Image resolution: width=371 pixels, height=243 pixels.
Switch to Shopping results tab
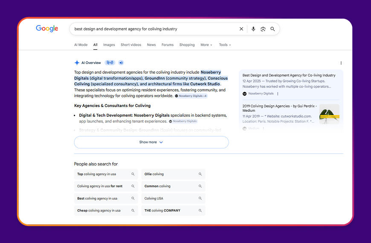click(x=187, y=45)
